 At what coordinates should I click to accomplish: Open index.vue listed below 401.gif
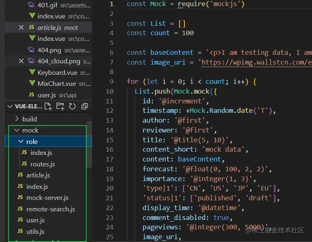tap(48, 16)
